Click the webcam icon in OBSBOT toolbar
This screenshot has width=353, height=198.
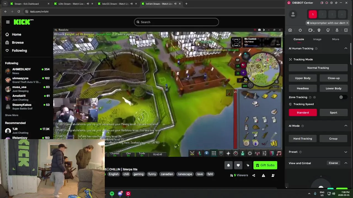pyautogui.click(x=319, y=30)
